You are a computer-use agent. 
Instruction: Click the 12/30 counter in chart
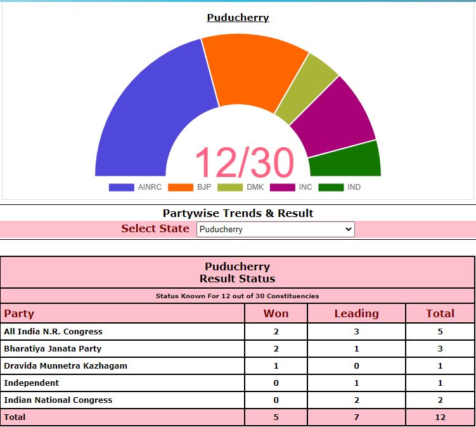[245, 162]
